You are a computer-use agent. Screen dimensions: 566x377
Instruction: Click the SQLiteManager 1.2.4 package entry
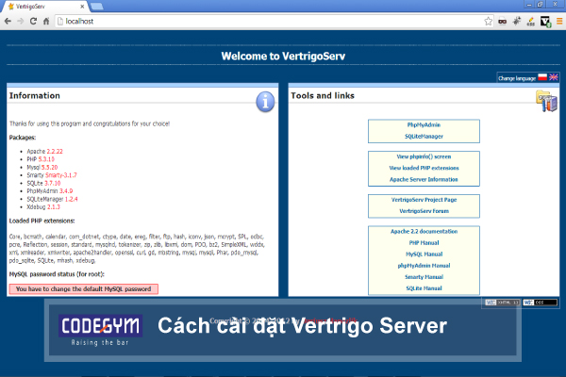coord(52,199)
